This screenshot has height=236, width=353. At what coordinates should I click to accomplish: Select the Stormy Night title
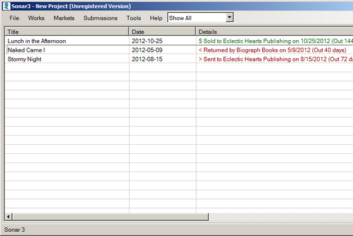coord(24,59)
